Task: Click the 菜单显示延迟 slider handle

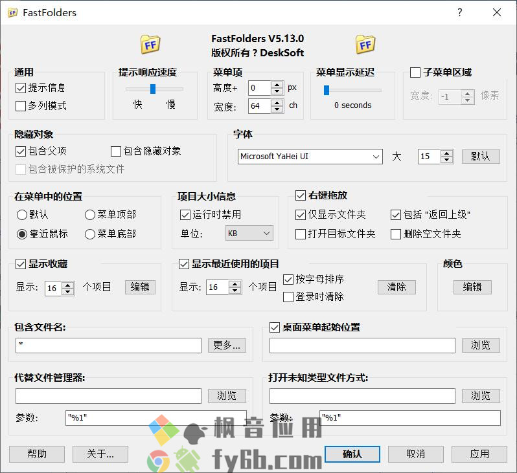Action: point(327,90)
